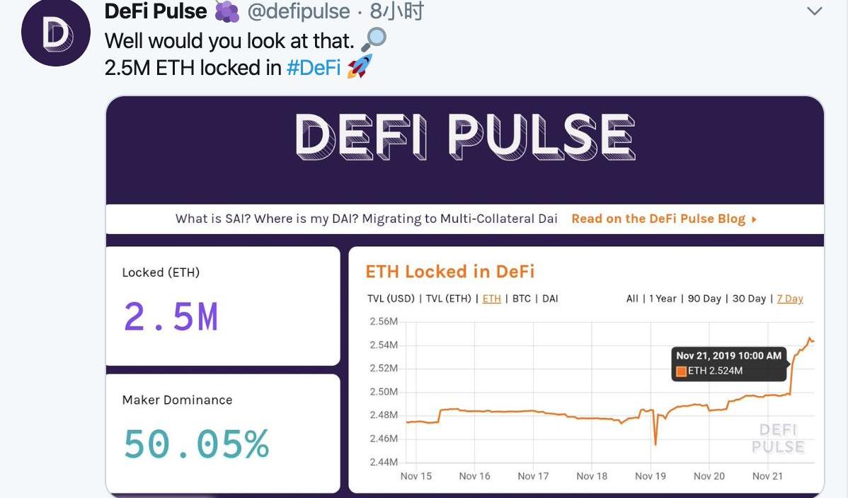
Task: Click the DeFi Pulse profile avatar
Action: coord(56,33)
